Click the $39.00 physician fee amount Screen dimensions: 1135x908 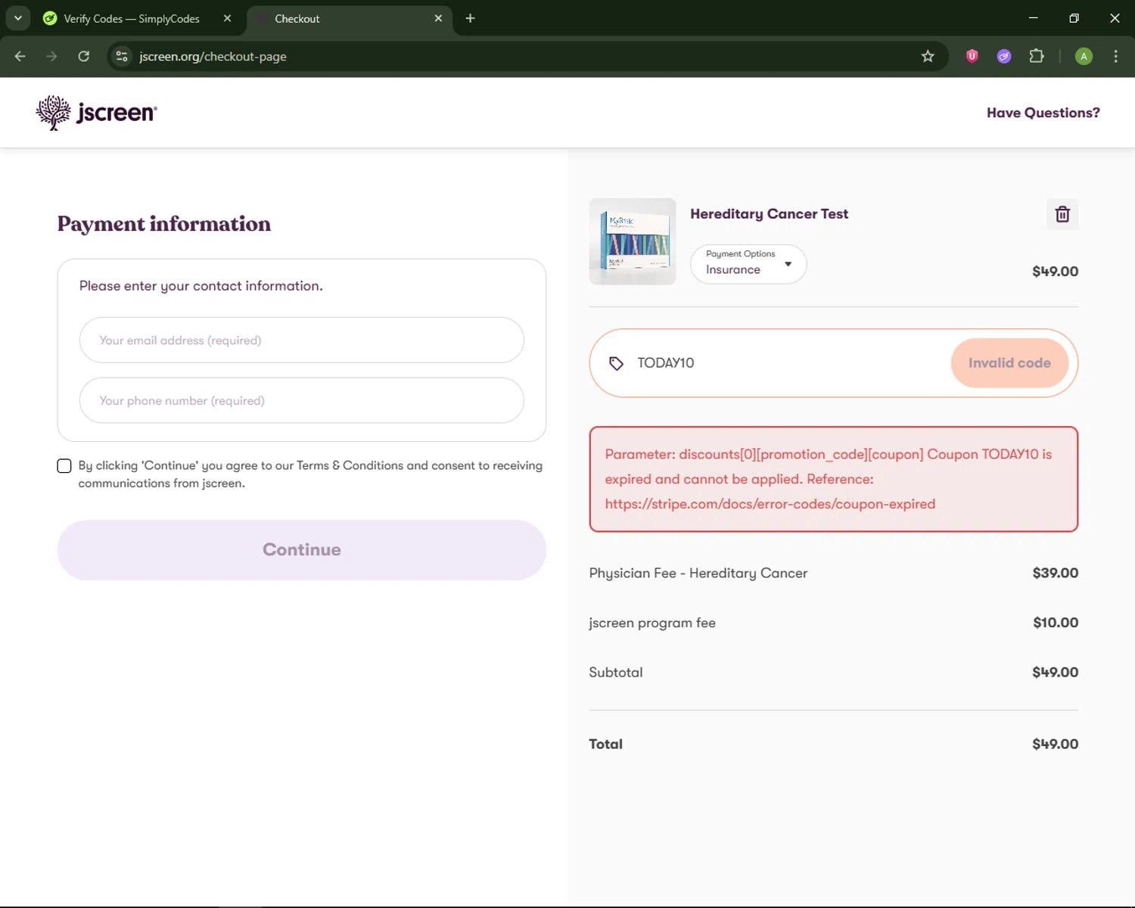1056,574
